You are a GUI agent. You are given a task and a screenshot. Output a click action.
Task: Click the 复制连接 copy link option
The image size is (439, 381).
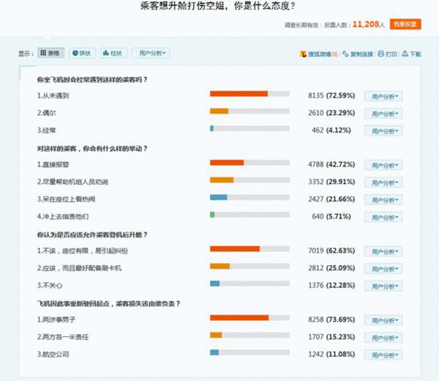point(361,54)
